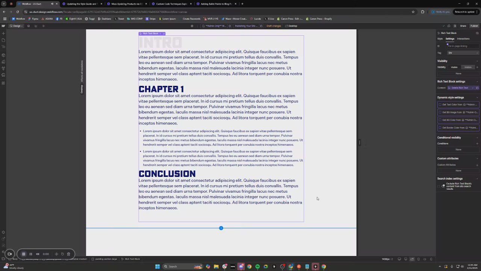Viewport: 481px width, 271px height.
Task: Set visibility to Hidden
Action: [468, 67]
